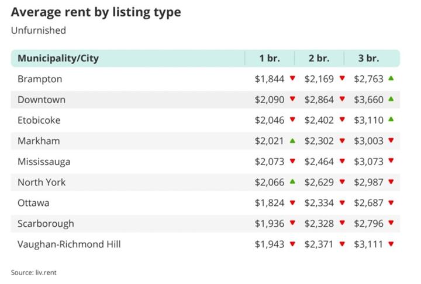Click the red down arrow beside Ottawa $2,687
421x284 pixels.
pos(391,203)
